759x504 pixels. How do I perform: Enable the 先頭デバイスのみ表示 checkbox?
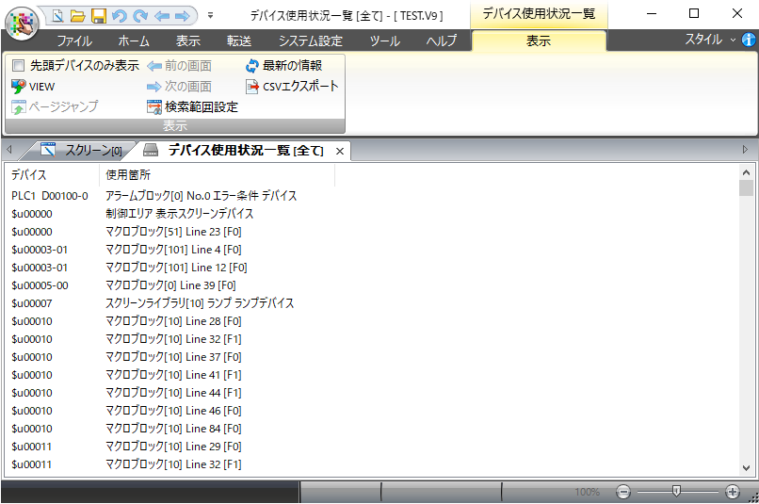19,66
